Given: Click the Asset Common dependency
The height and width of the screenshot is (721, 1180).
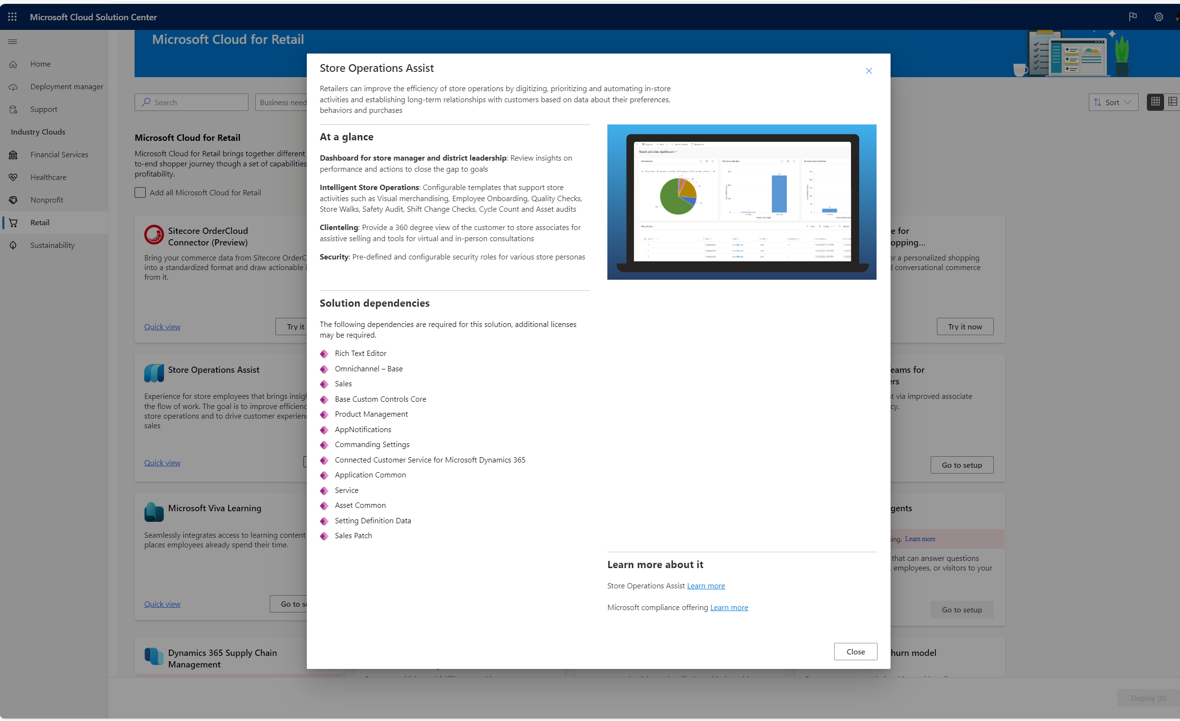Looking at the screenshot, I should [360, 505].
